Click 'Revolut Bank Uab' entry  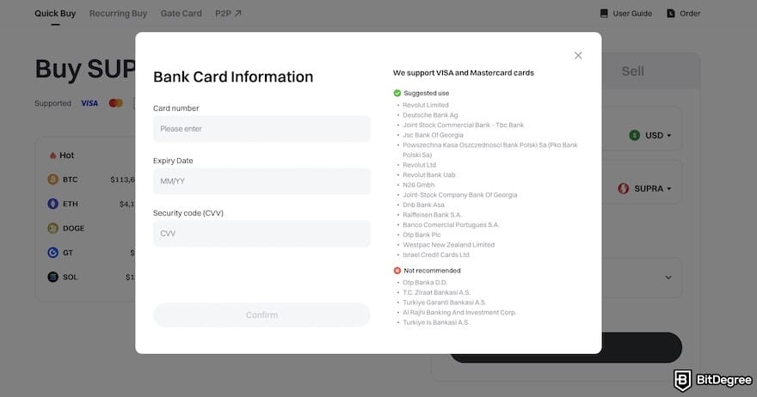click(x=428, y=175)
